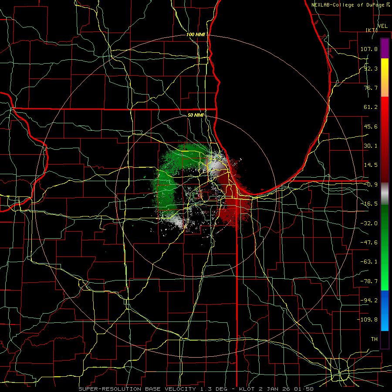
Task: Click the red outbound velocity echo area
Action: 235,200
